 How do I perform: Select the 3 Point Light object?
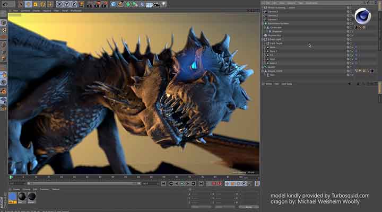pyautogui.click(x=275, y=39)
